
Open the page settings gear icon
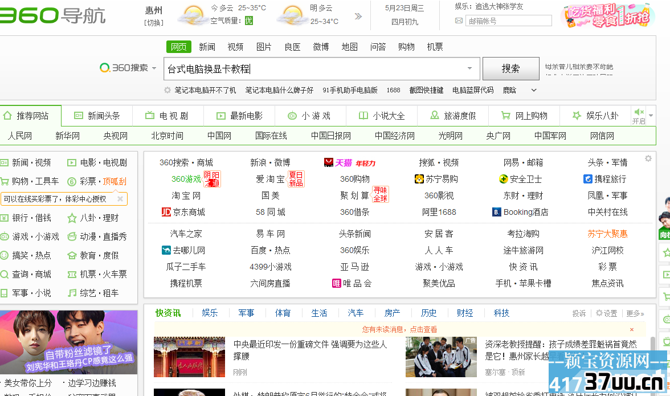pyautogui.click(x=648, y=158)
